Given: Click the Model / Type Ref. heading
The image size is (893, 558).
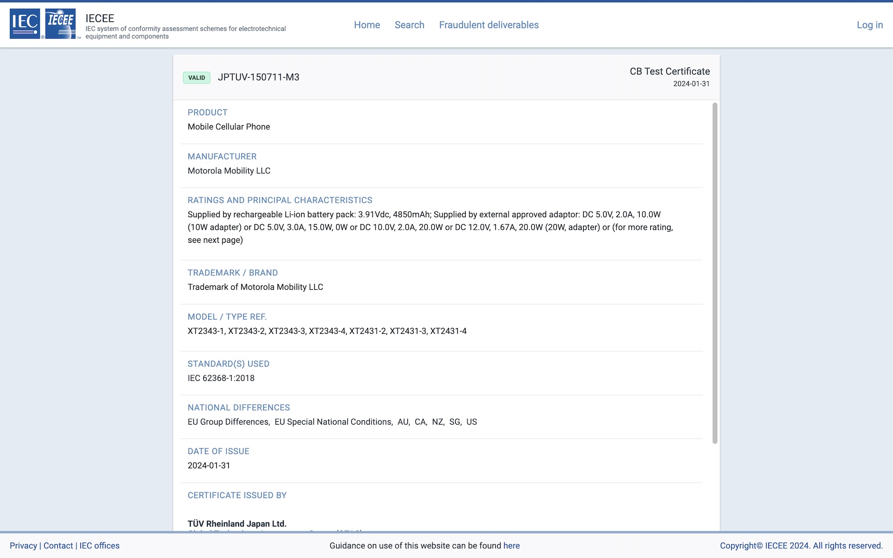Looking at the screenshot, I should point(227,317).
